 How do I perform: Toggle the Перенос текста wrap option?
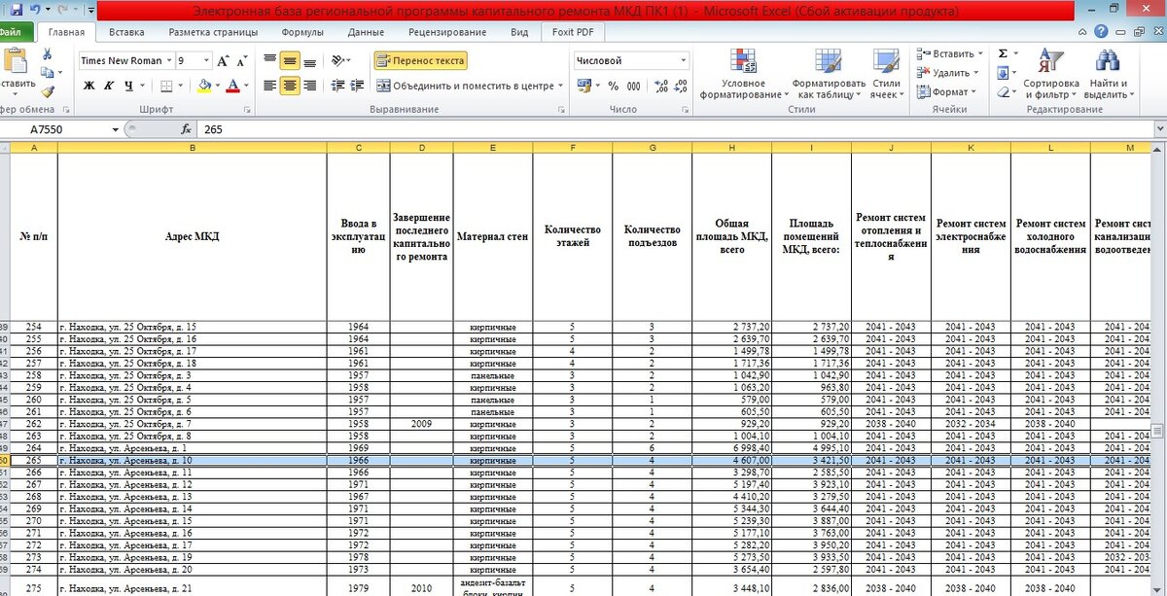point(420,60)
